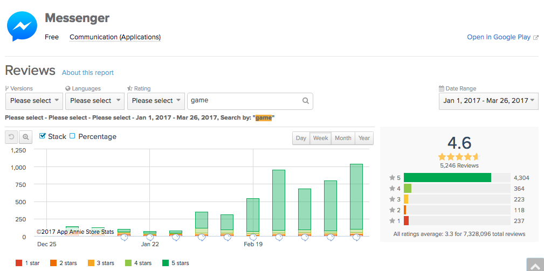Click the 4.6 average rating number
This screenshot has width=544, height=271.
click(459, 143)
